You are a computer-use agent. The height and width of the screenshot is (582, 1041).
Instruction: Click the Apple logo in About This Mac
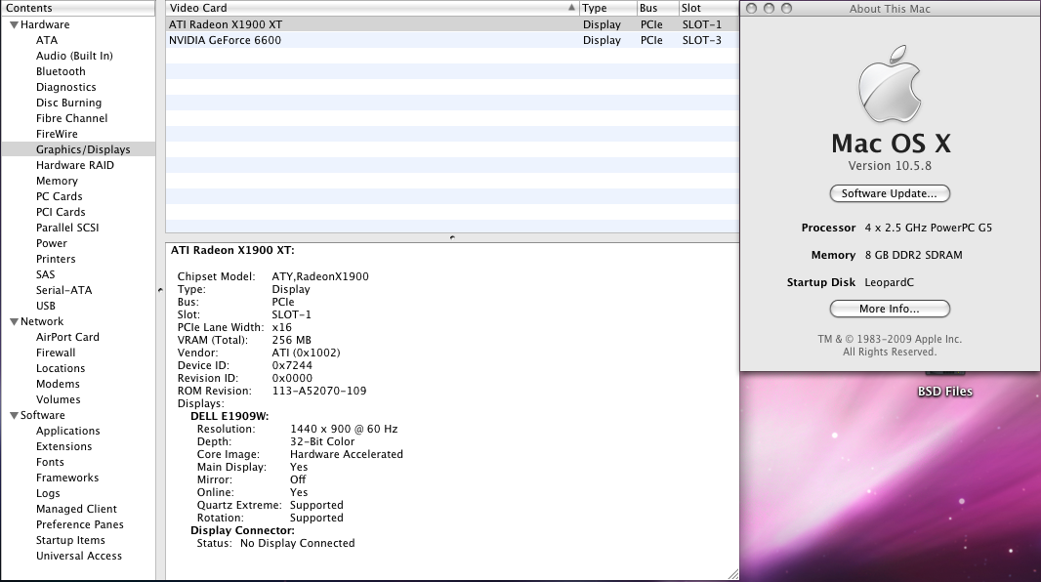pyautogui.click(x=890, y=84)
